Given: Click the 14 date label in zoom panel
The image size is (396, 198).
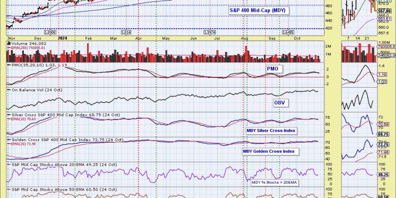Looking at the screenshot, I should 357,38.
